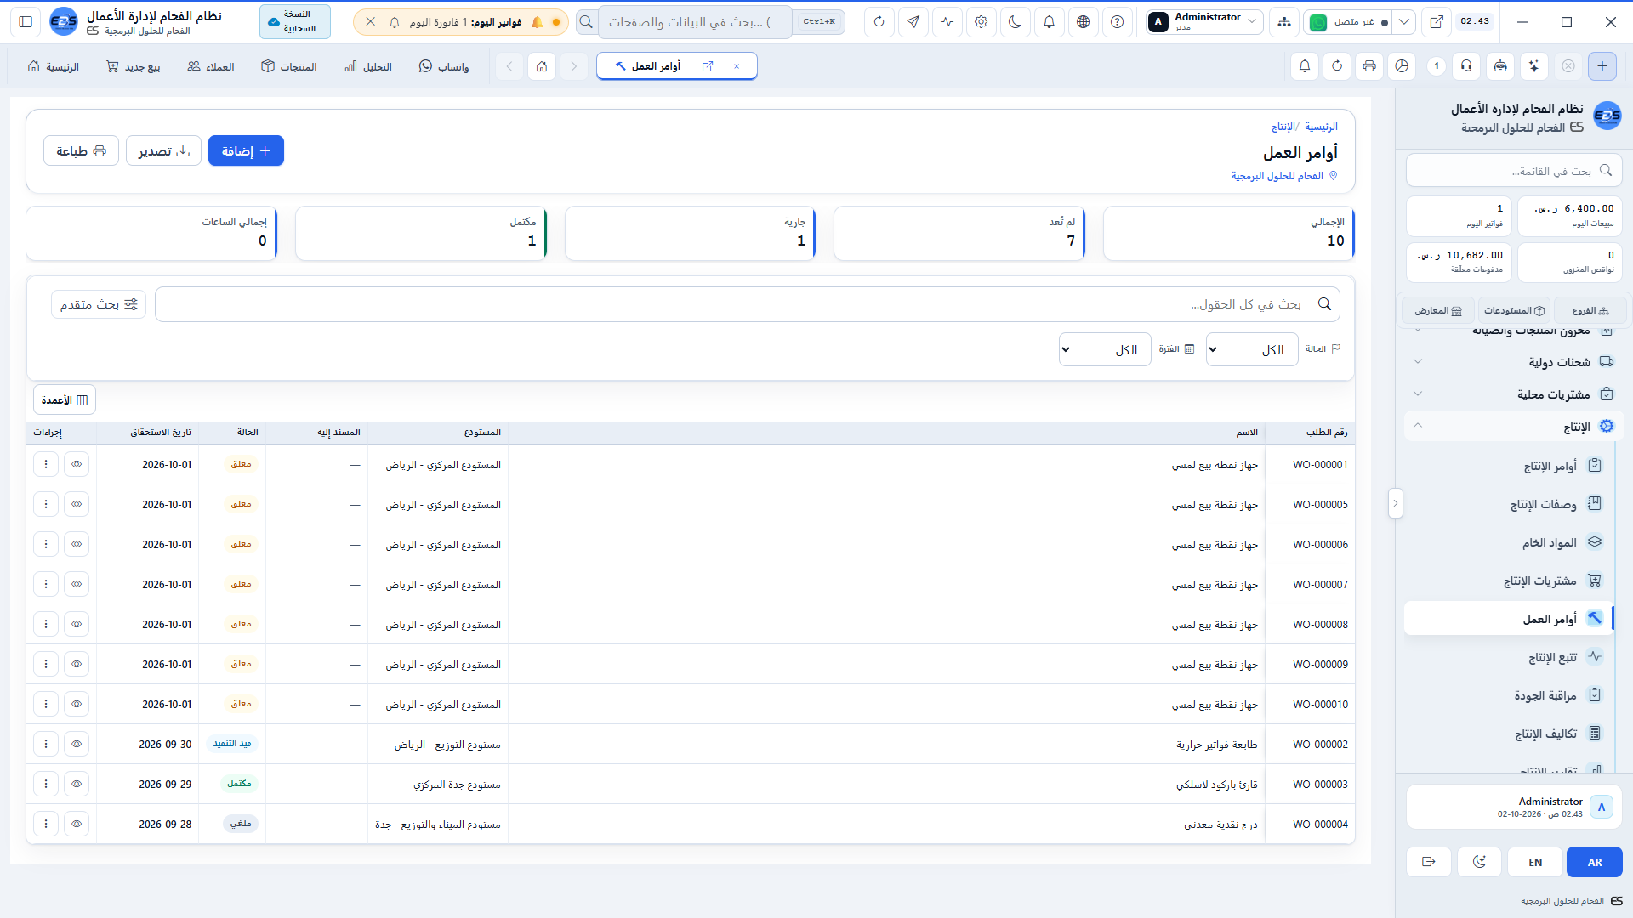Image resolution: width=1633 pixels, height=918 pixels.
Task: Open settings gear icon in top bar
Action: 982,22
